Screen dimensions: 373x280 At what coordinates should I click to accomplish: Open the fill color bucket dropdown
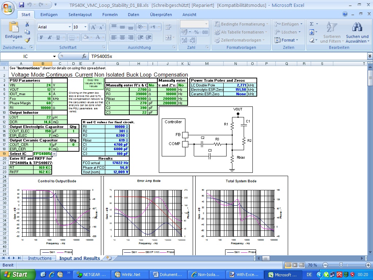pyautogui.click(x=90, y=38)
